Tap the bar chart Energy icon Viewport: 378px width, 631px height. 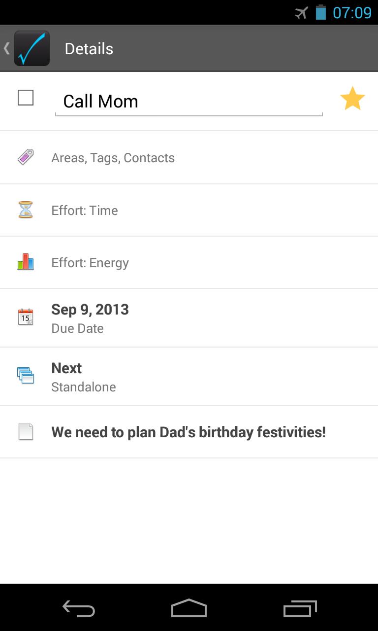pos(26,262)
